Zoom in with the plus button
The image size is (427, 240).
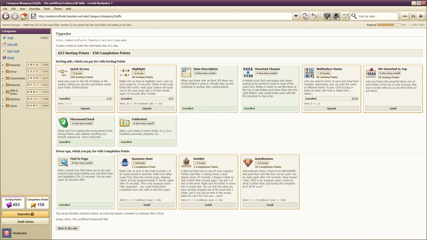click(421, 16)
